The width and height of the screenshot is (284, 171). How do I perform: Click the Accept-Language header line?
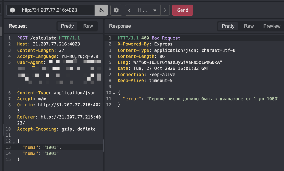tap(58, 56)
